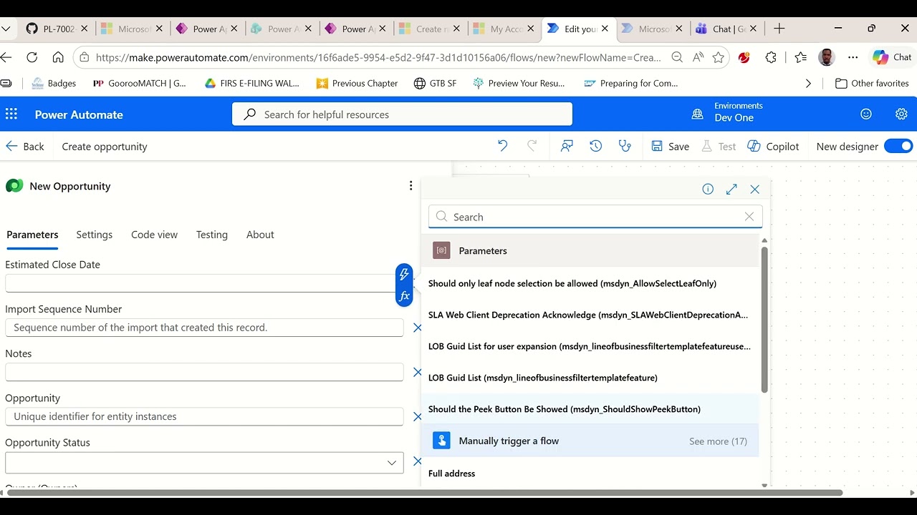The width and height of the screenshot is (917, 515).
Task: Click the Import Sequence Number field
Action: point(204,328)
